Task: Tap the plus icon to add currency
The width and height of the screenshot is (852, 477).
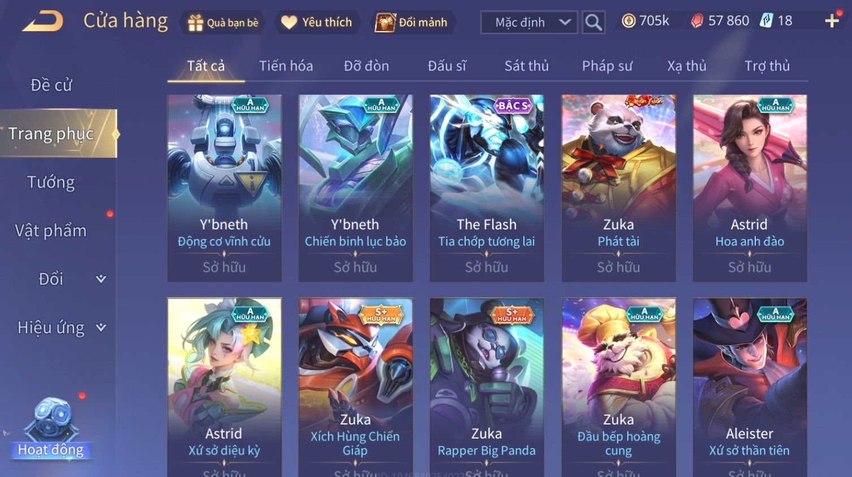Action: tap(832, 21)
